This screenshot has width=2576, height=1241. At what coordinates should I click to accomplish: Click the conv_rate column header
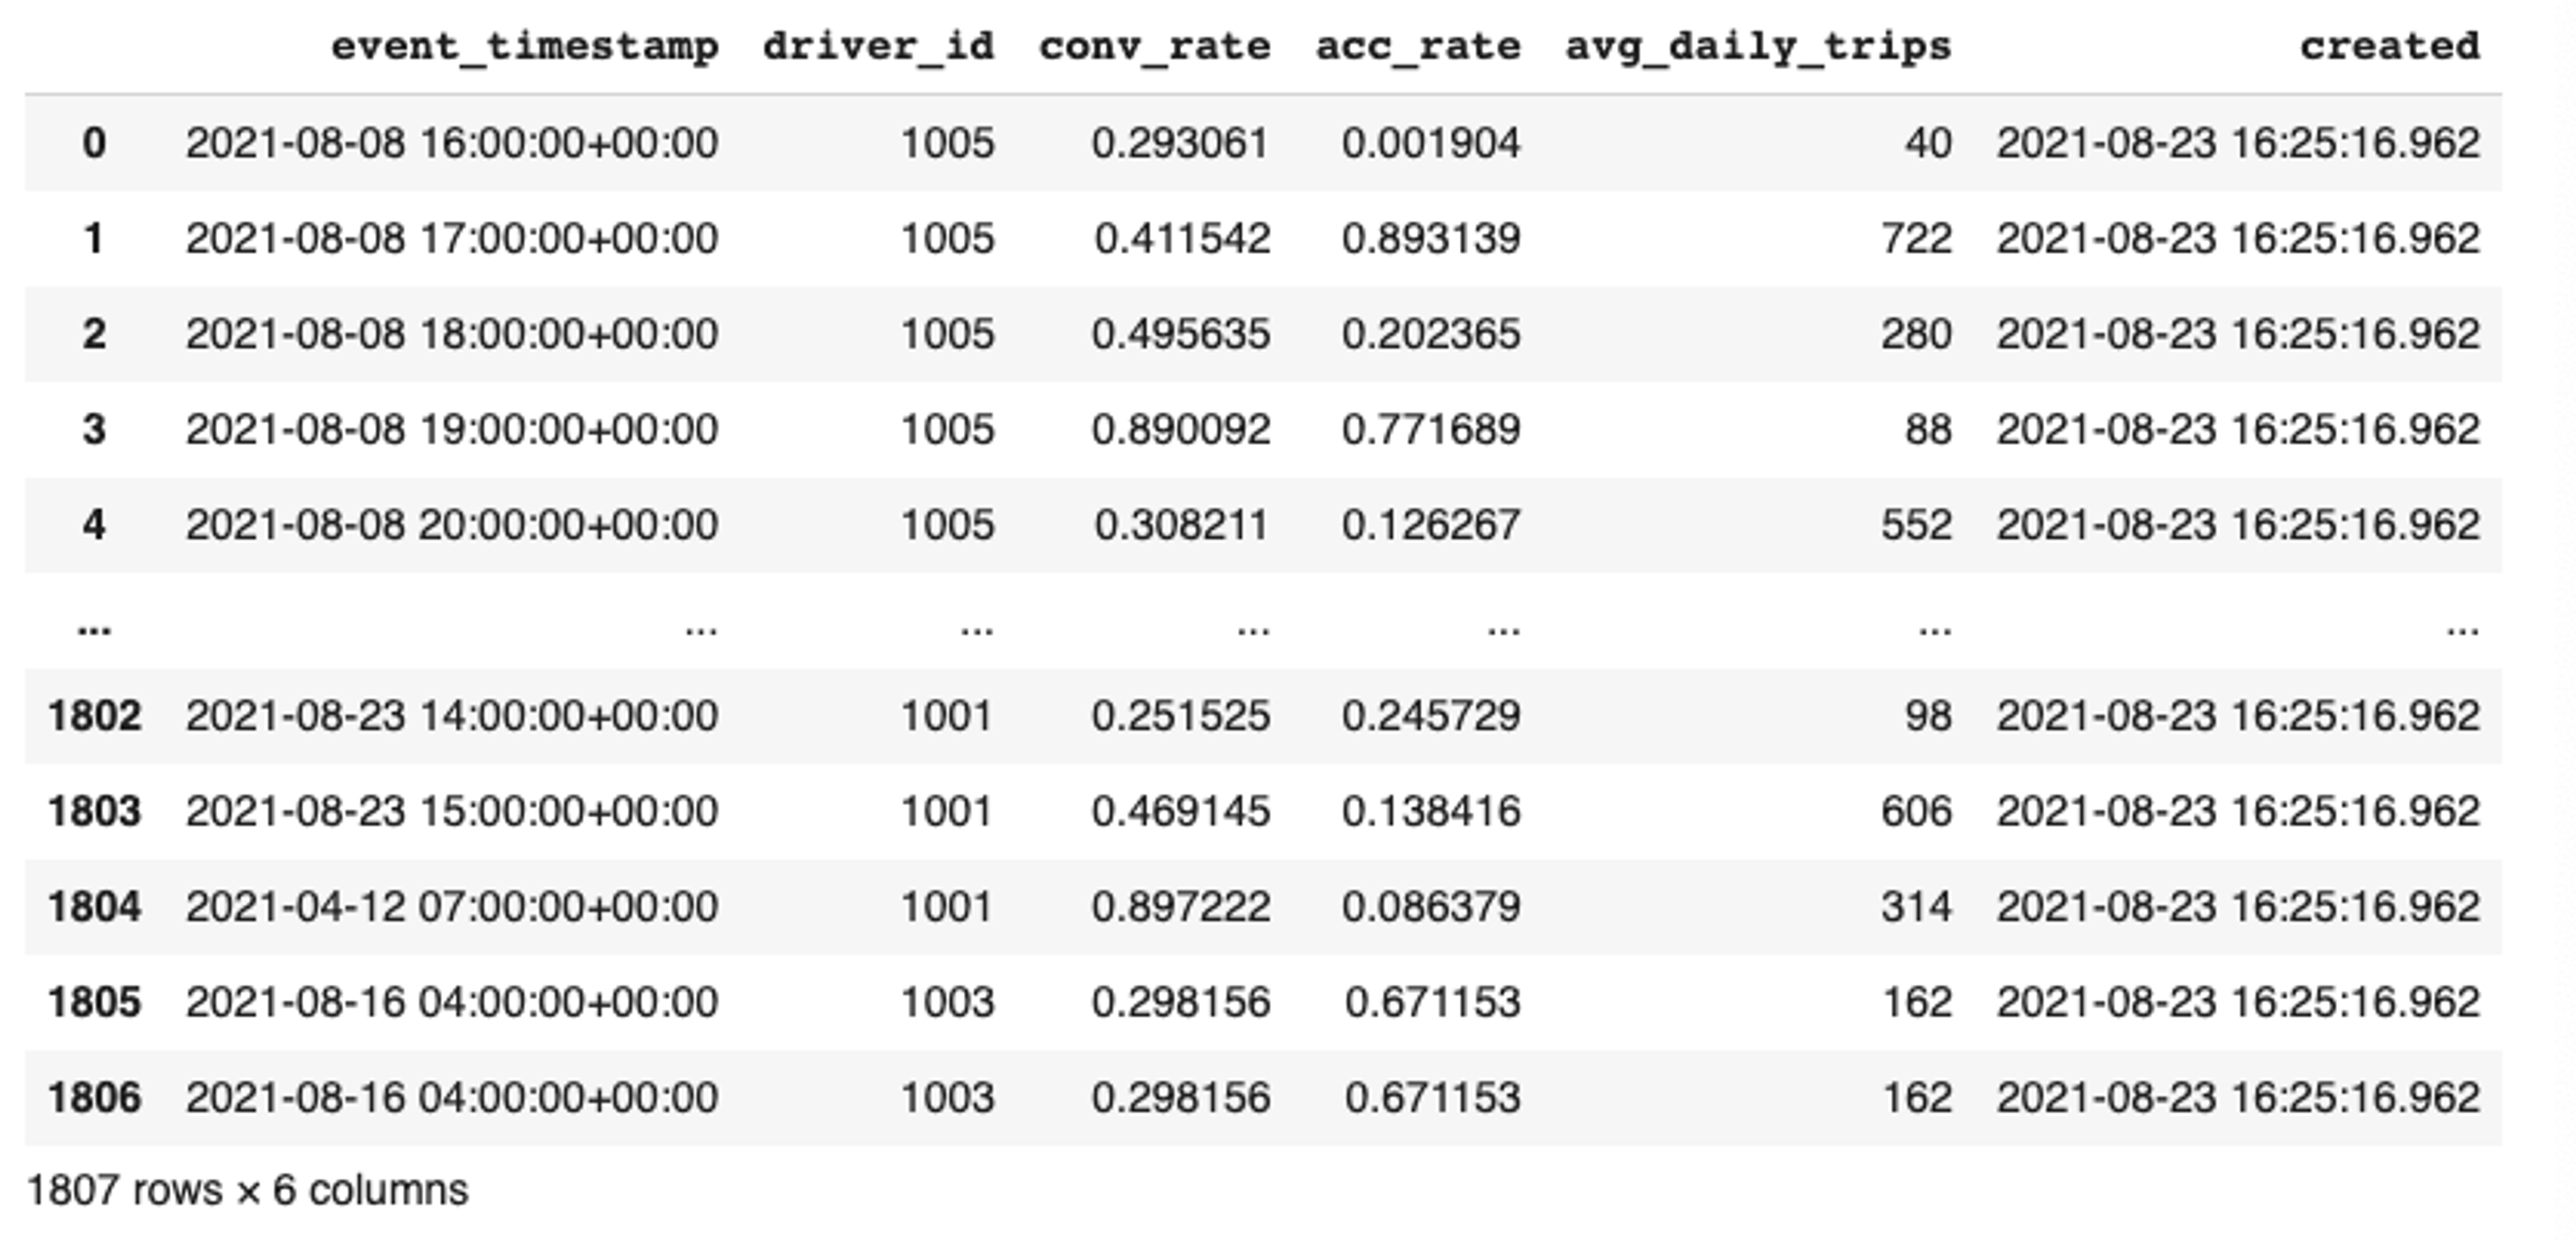[x=1155, y=46]
